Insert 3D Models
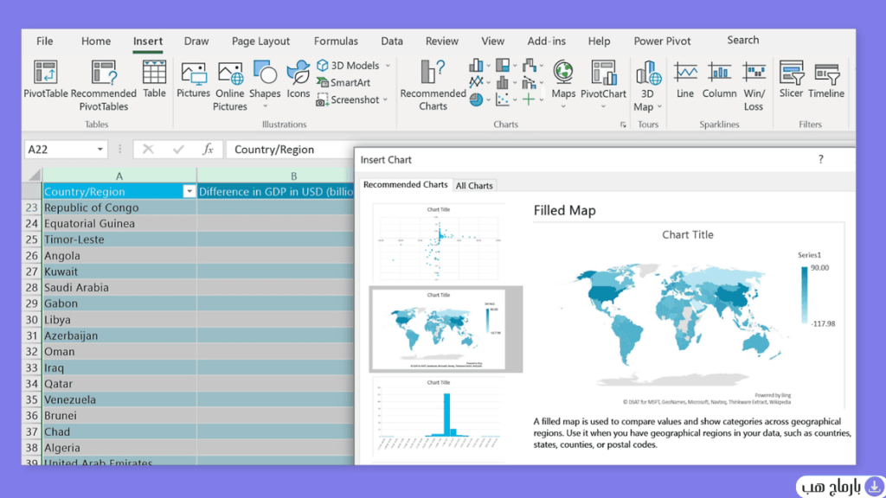 pos(348,65)
